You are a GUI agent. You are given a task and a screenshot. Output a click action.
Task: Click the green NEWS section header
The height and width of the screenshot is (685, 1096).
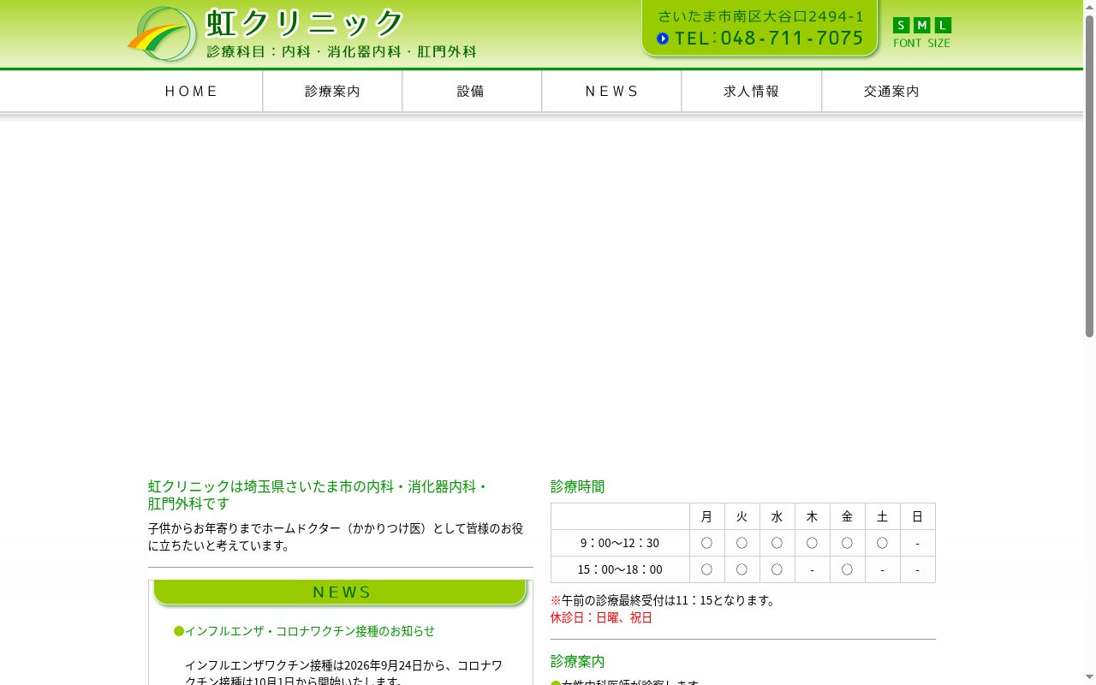pos(341,593)
